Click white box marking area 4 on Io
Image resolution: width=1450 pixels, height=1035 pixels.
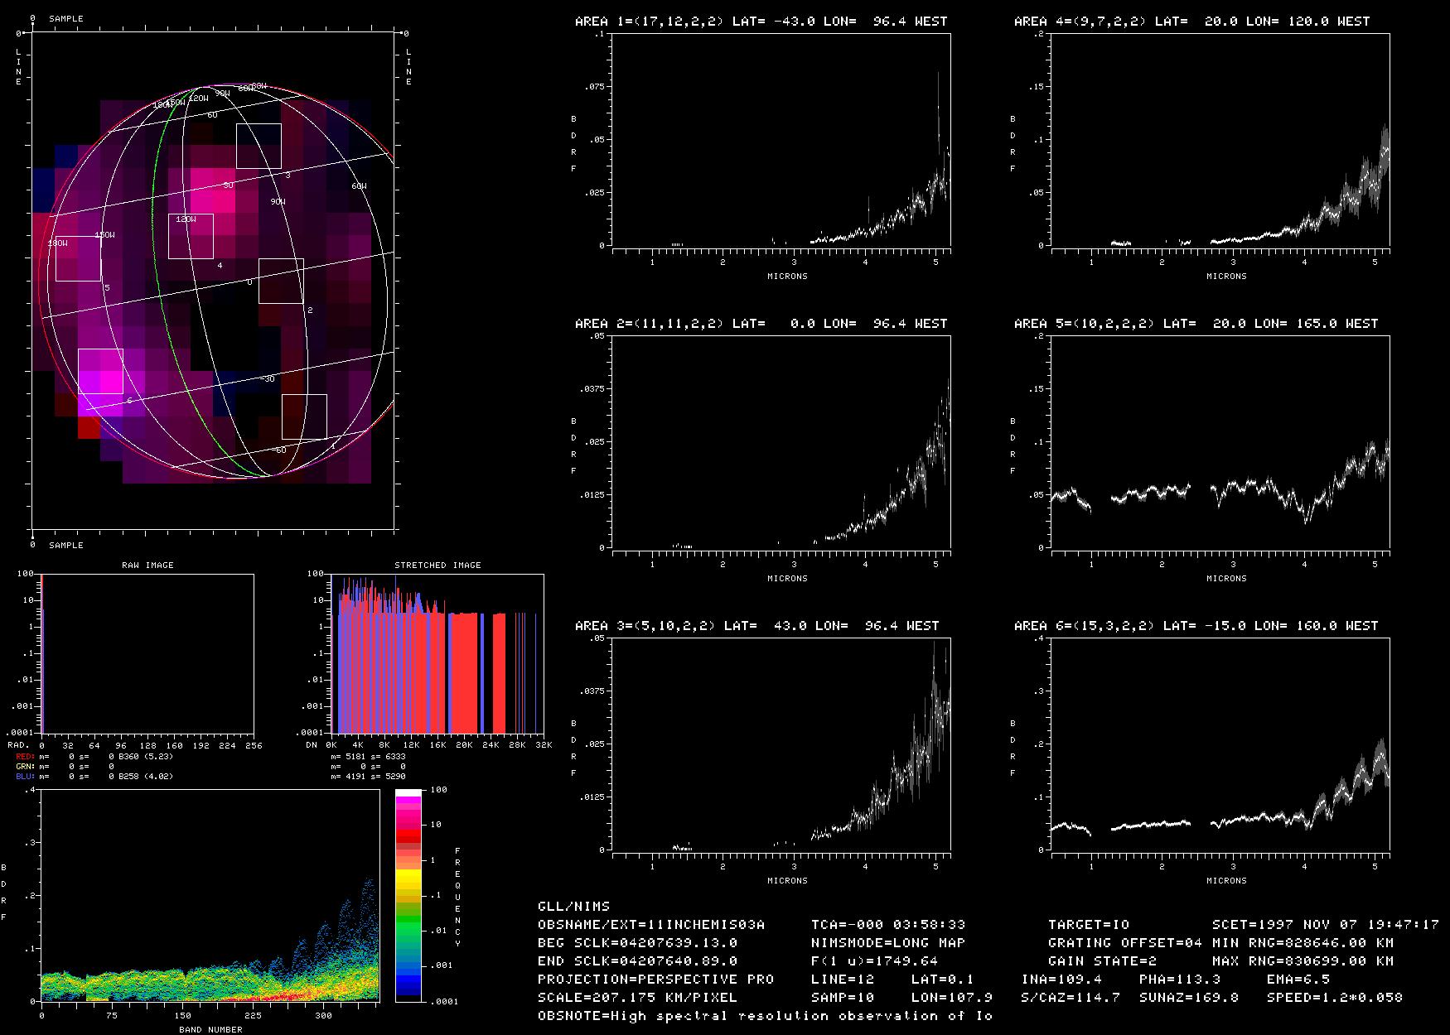click(x=191, y=236)
